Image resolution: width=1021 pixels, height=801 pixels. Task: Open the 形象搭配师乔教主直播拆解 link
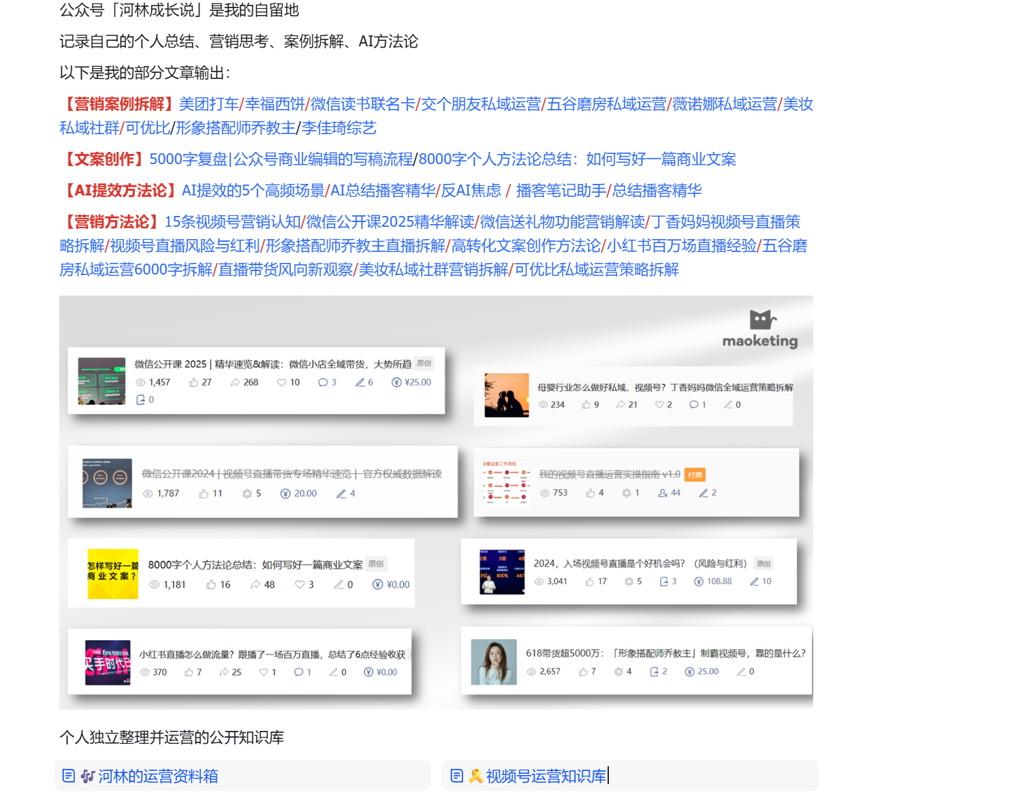pyautogui.click(x=356, y=246)
